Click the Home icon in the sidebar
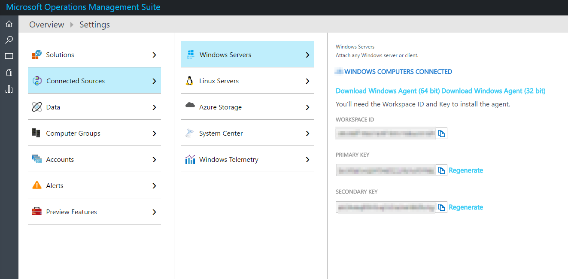The image size is (568, 279). click(9, 24)
